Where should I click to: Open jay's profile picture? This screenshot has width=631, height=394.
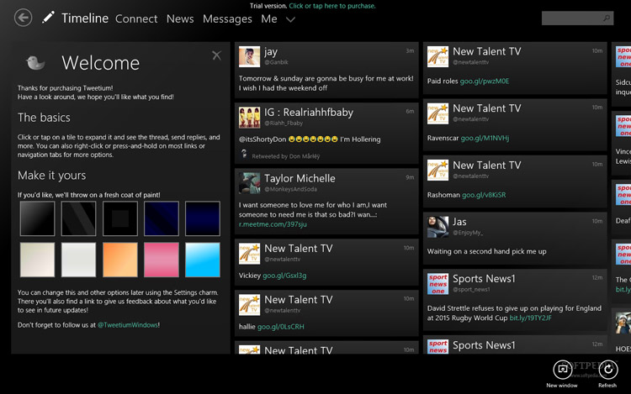249,56
